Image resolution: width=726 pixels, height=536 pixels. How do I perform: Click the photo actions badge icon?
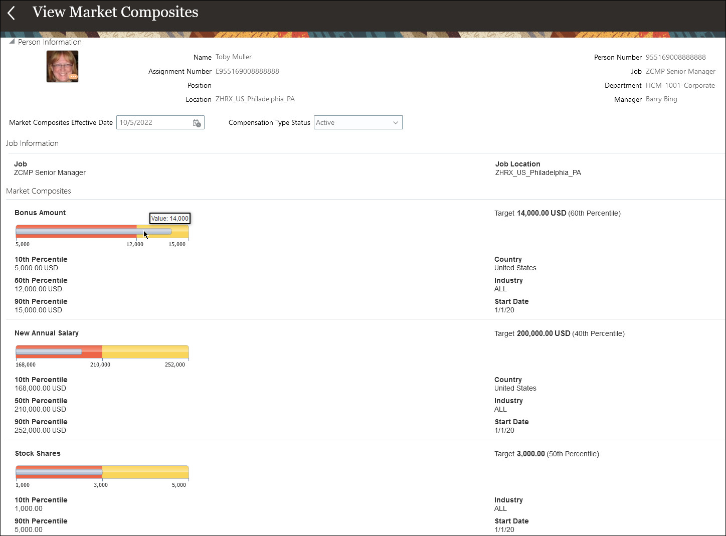click(x=73, y=77)
